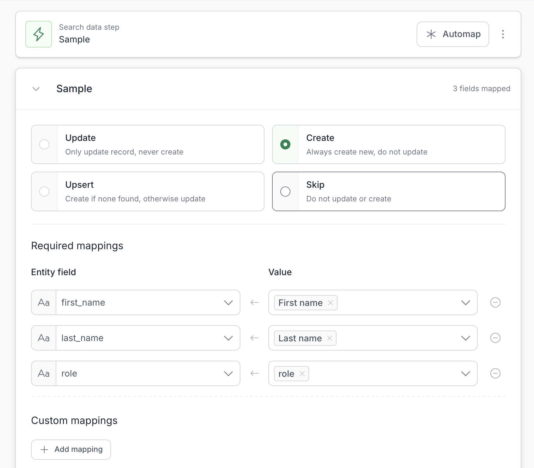Click inside the First name value field
The width and height of the screenshot is (534, 468).
click(x=395, y=302)
